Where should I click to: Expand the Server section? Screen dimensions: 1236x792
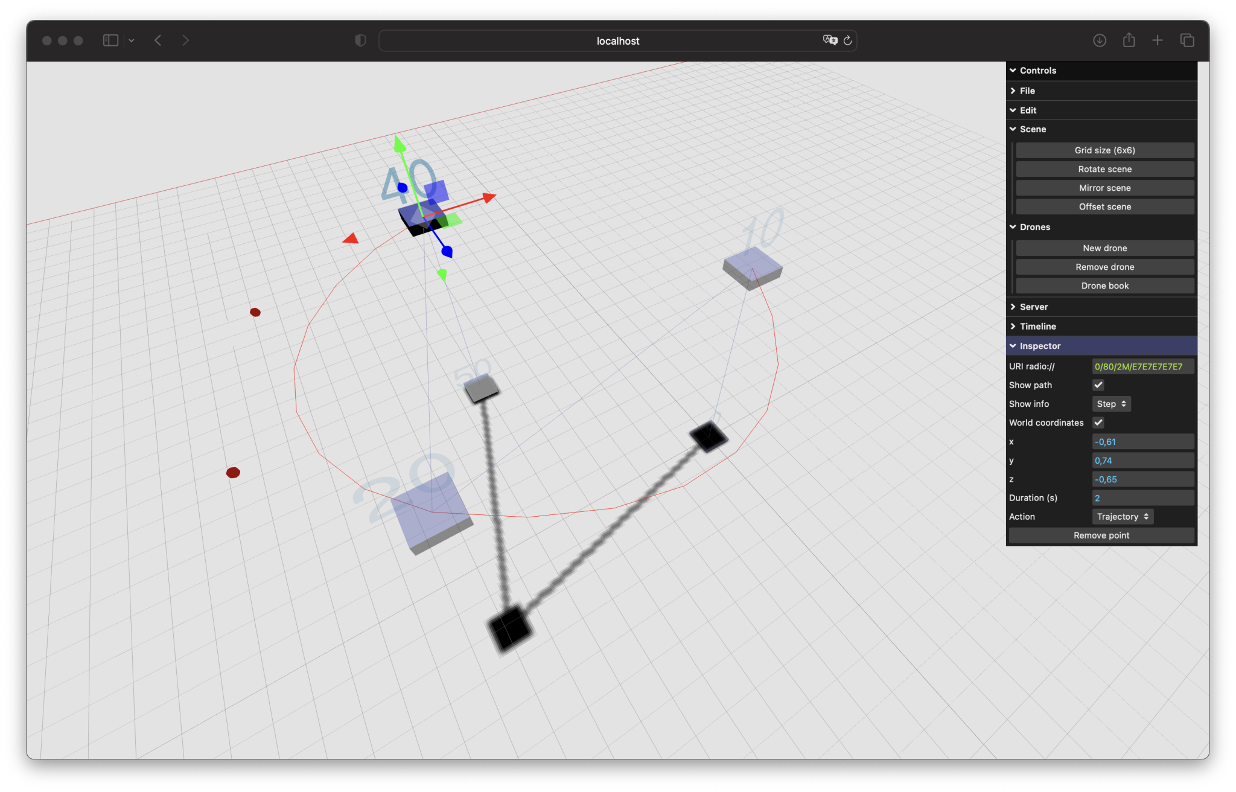[1033, 307]
